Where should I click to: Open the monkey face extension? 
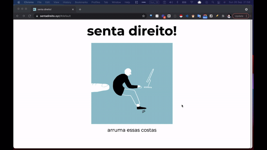pyautogui.click(x=193, y=16)
